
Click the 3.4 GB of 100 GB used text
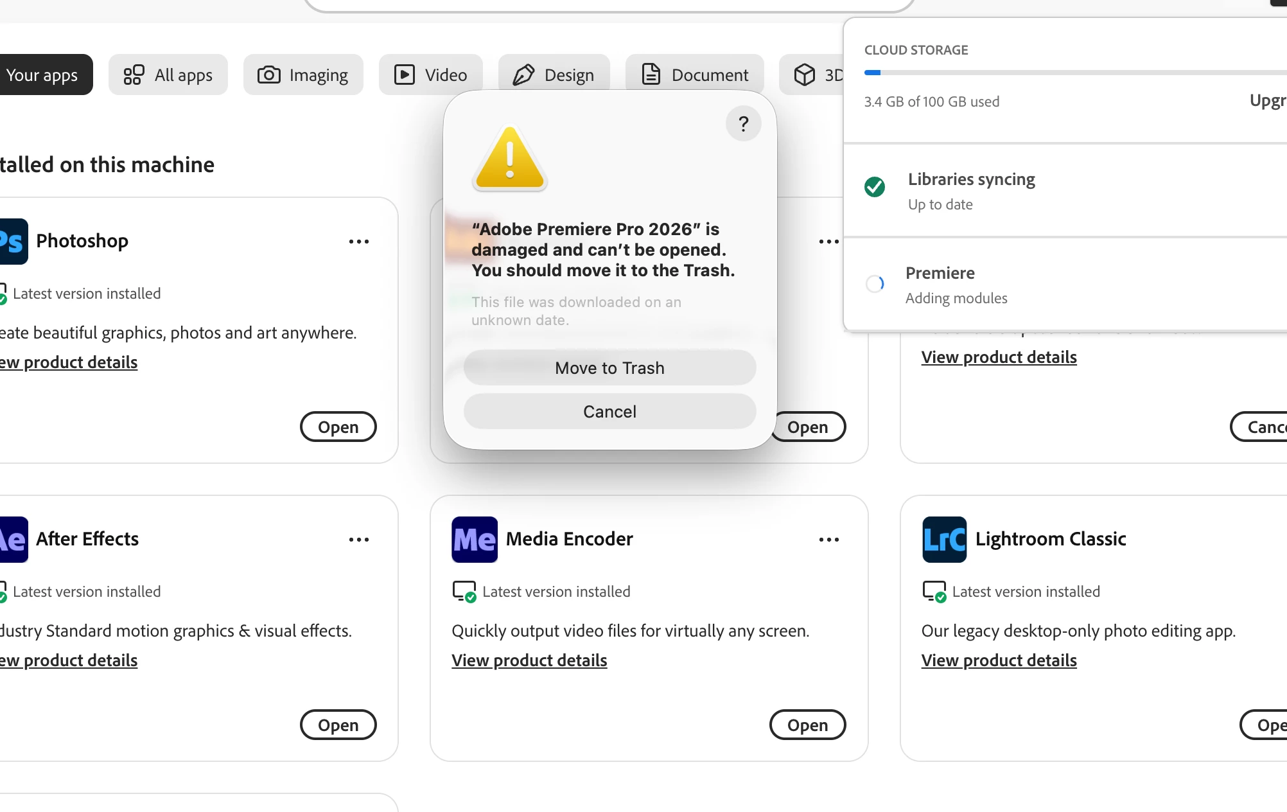pos(932,101)
